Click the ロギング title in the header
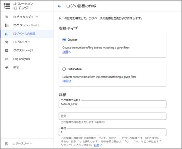Image resolution: width=182 pixels, height=149 pixels. coord(21,8)
